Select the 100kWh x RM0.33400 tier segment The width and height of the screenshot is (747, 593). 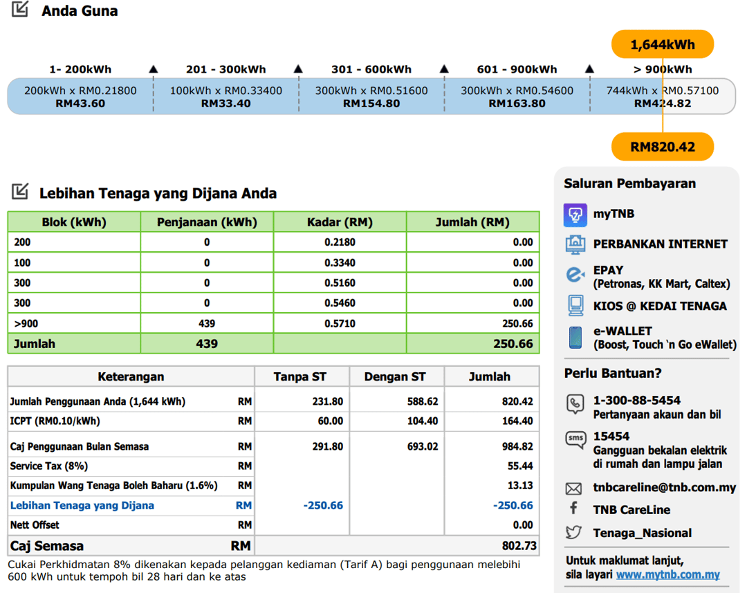225,96
